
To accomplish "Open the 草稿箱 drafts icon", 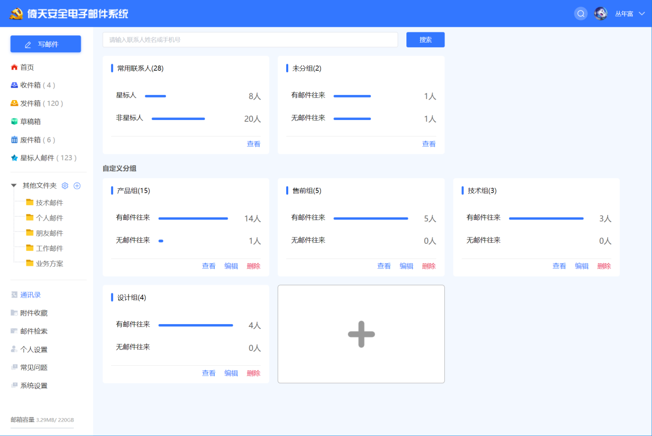I will [x=14, y=122].
